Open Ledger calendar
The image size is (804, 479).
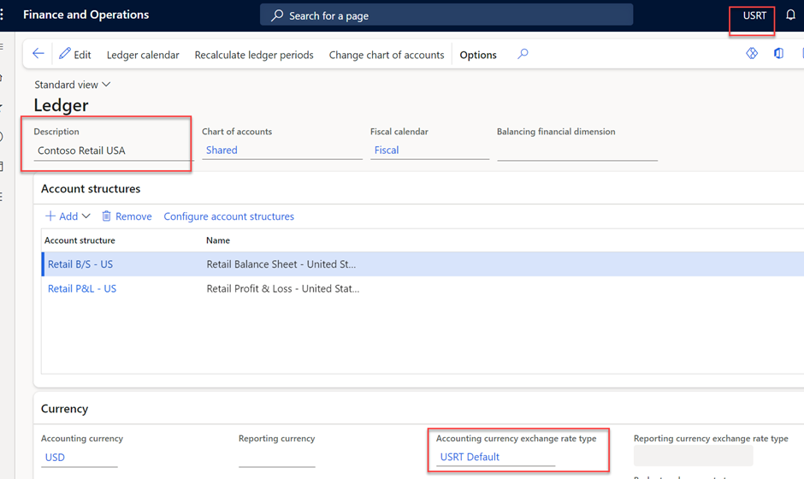point(143,55)
